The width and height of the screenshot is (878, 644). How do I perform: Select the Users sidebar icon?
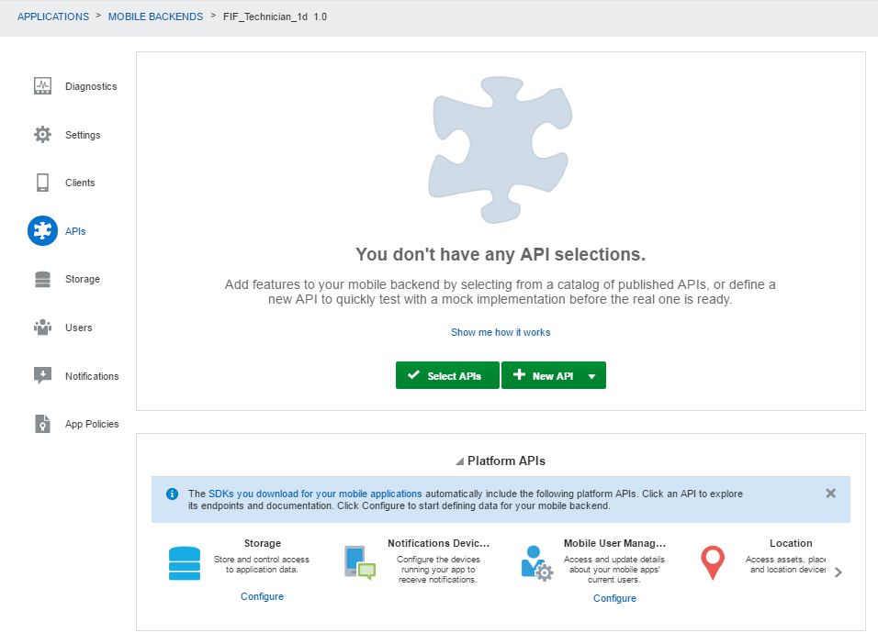(x=42, y=327)
